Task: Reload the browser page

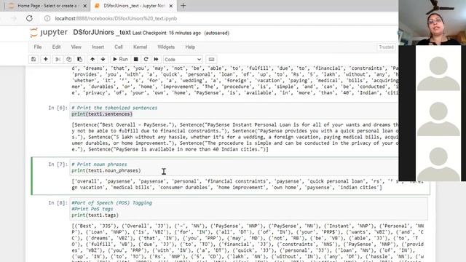Action: (x=29, y=18)
